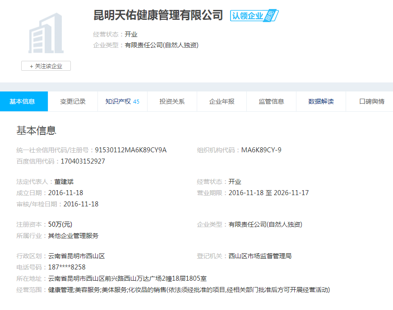Click legal representative name 董建斌
The image size is (393, 310).
pyautogui.click(x=64, y=182)
